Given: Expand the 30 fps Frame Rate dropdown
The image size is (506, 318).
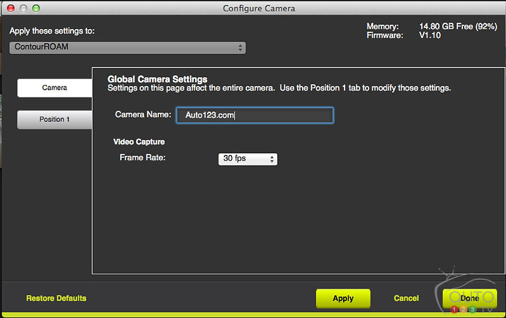Looking at the screenshot, I should 247,159.
